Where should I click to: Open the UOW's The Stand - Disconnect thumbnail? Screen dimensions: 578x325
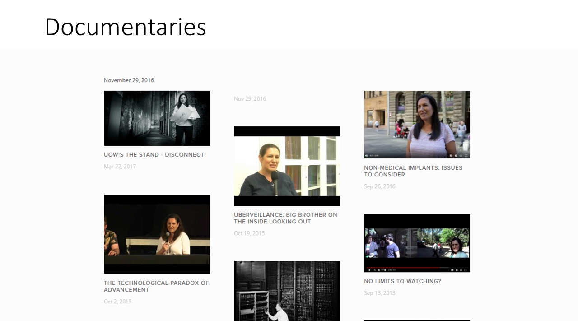coord(157,118)
